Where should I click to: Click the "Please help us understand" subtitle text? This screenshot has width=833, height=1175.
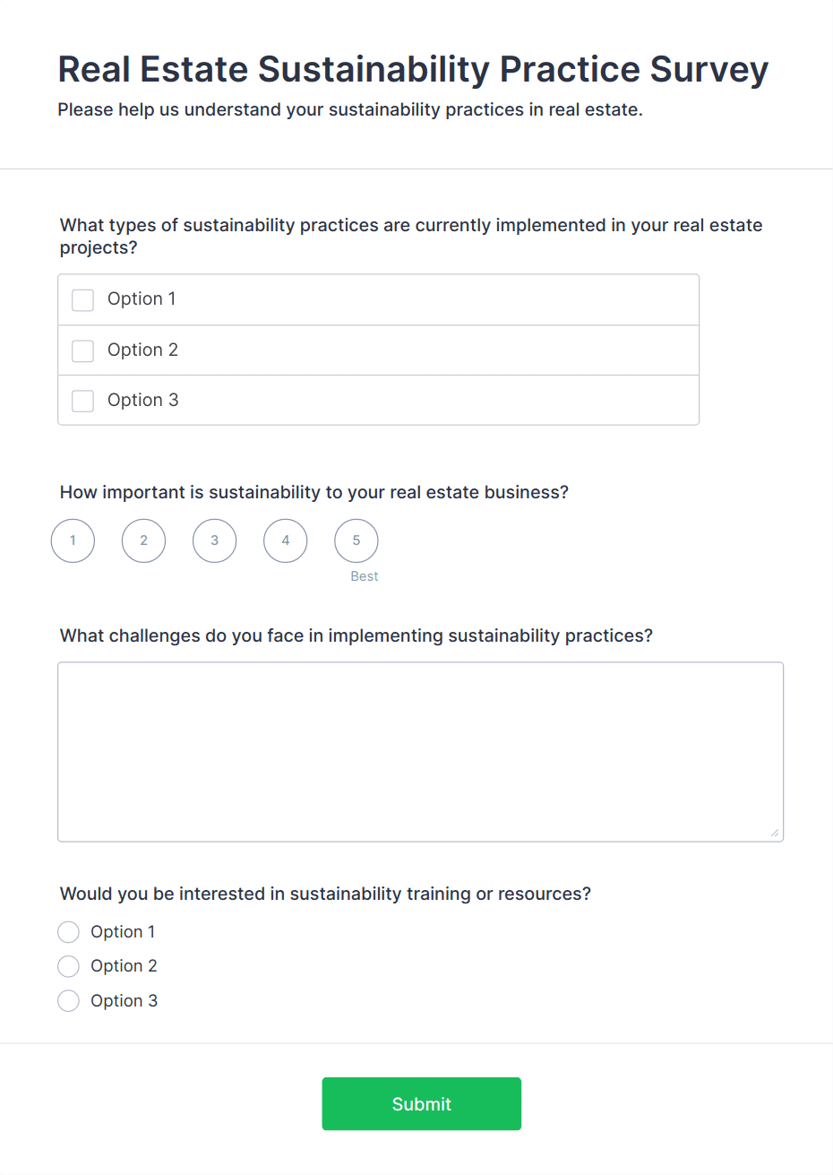349,110
